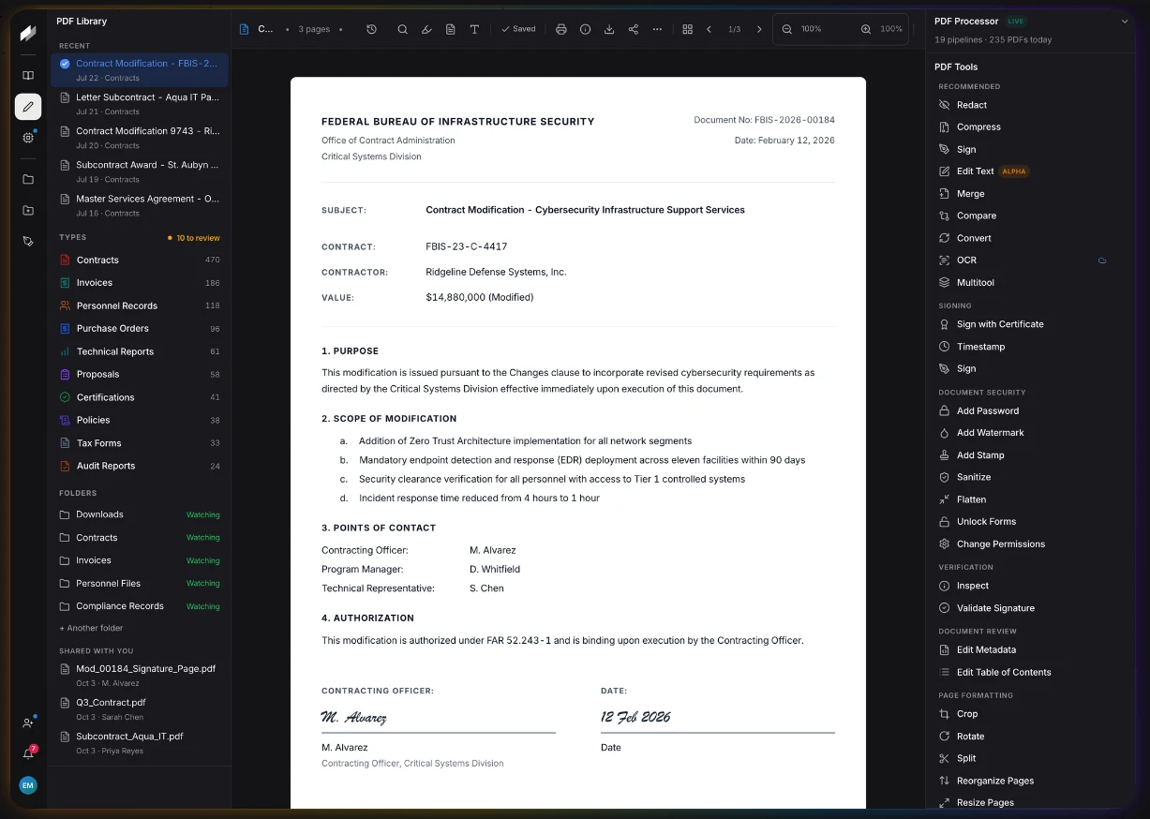1150x819 pixels.
Task: Open notifications bell with badge
Action: (x=28, y=753)
